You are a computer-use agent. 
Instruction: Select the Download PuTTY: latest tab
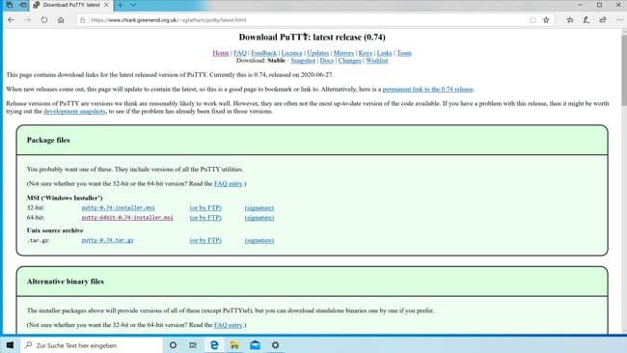point(71,5)
